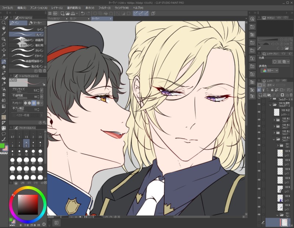Select the Lasso selection tool
The image size is (294, 228).
pyautogui.click(x=4, y=44)
